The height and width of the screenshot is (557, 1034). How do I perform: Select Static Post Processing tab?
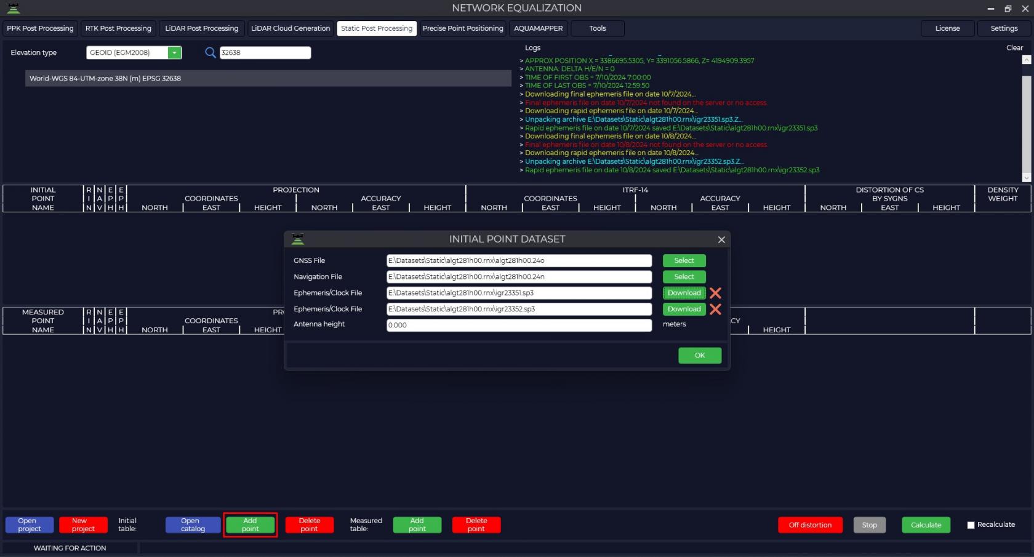coord(377,28)
